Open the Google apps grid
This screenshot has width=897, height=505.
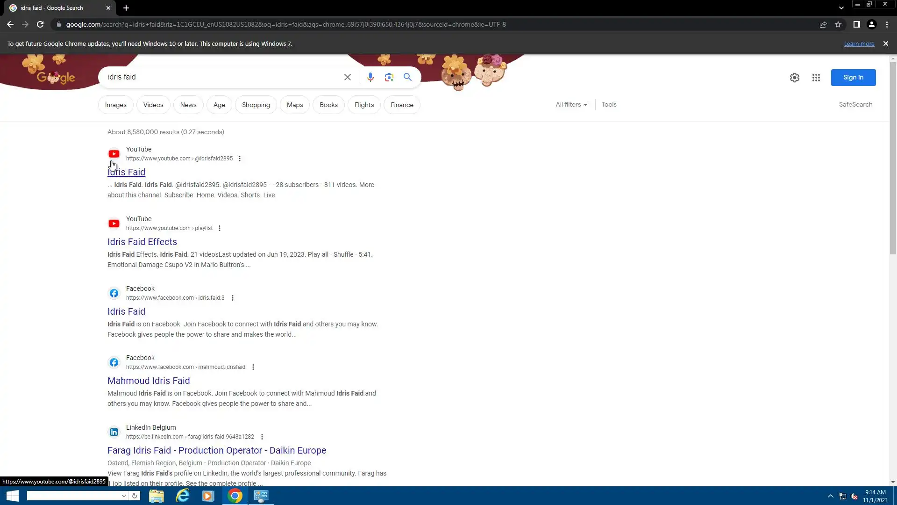click(816, 78)
